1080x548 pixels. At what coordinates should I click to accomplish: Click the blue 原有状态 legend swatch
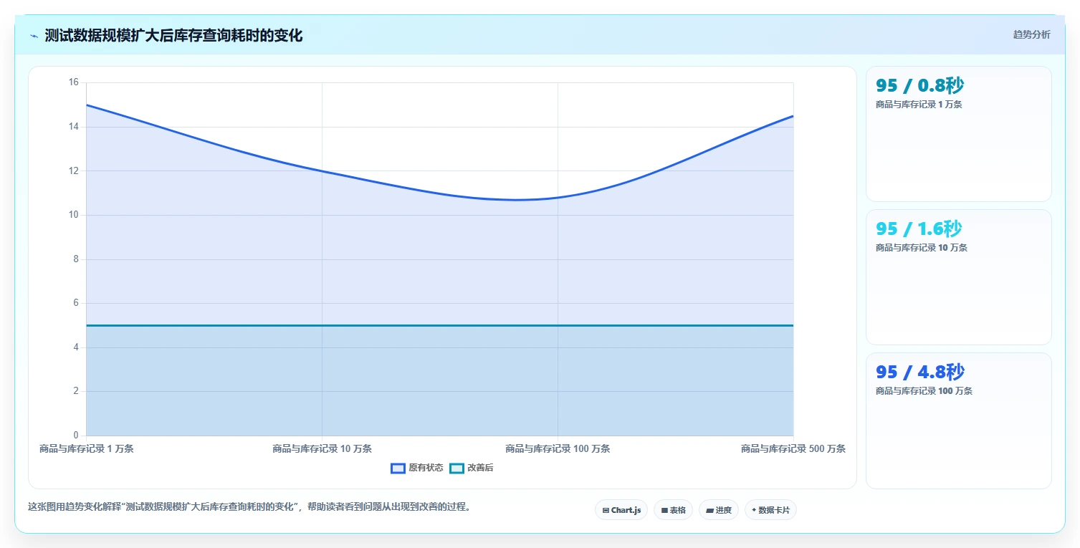(398, 468)
